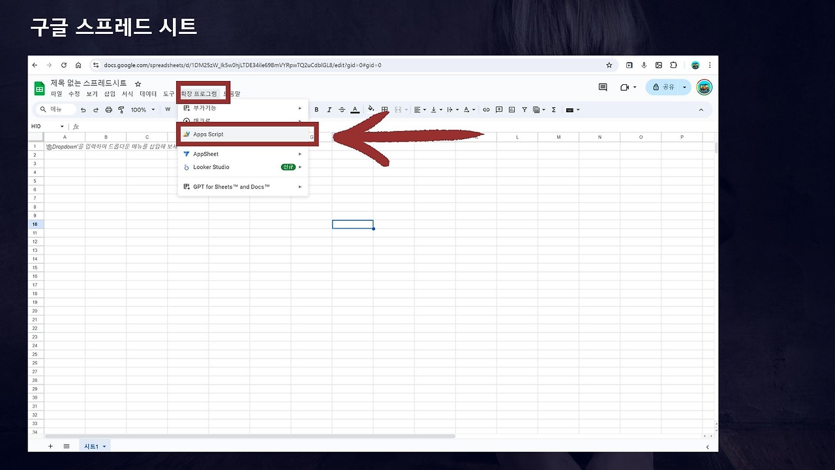Show the all sheets list
835x470 pixels.
pos(66,446)
